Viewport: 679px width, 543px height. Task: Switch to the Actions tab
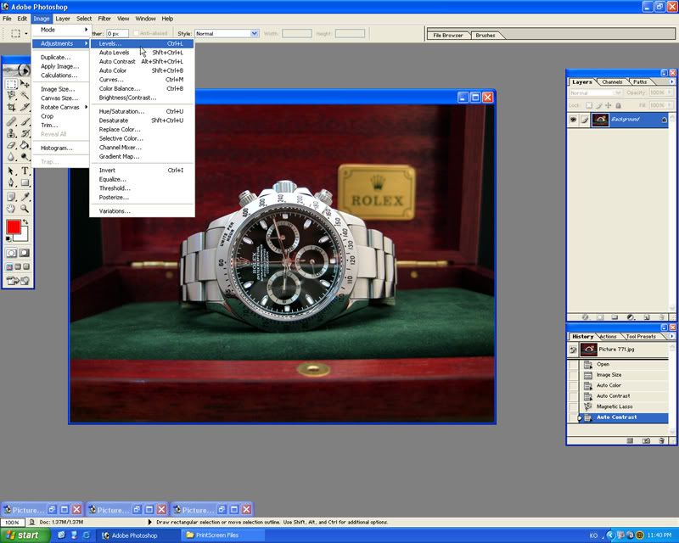coord(608,337)
